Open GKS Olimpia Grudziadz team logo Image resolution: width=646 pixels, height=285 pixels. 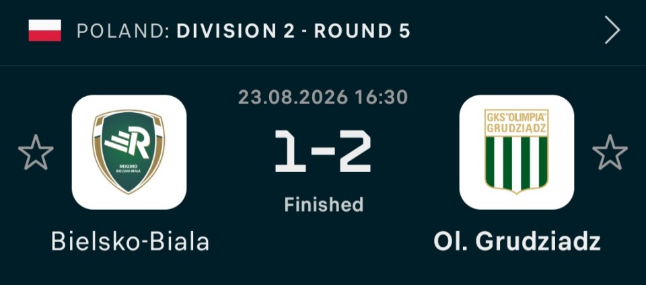tap(517, 152)
